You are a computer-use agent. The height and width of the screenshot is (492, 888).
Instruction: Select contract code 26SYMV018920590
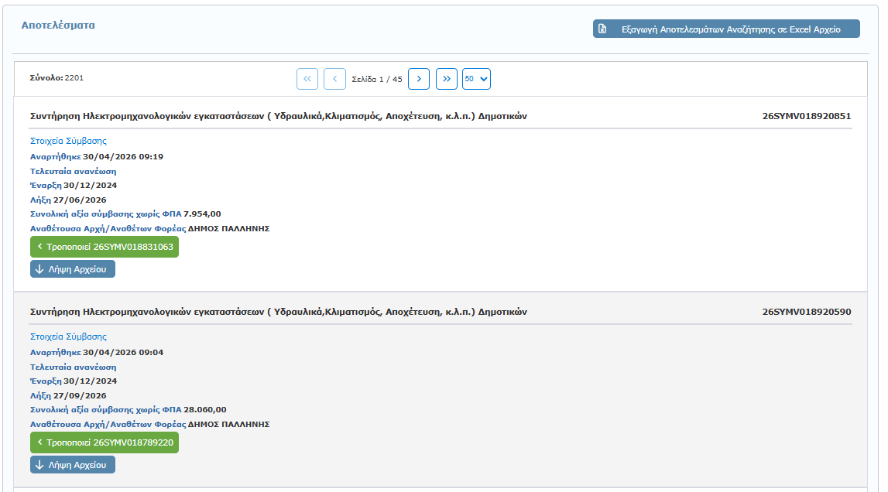[807, 312]
